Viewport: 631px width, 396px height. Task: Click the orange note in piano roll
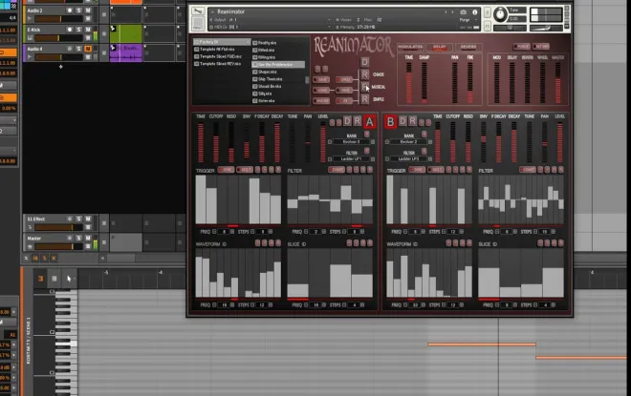click(x=482, y=344)
